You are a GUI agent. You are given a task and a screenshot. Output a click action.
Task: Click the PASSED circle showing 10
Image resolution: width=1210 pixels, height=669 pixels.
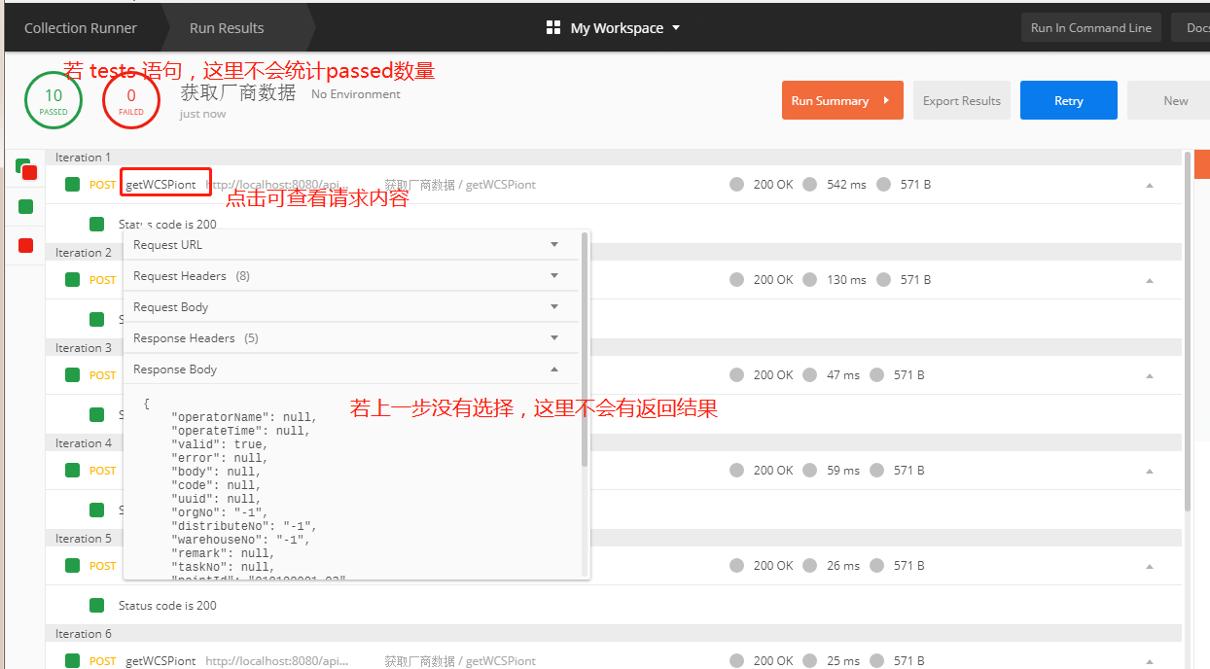pos(53,99)
